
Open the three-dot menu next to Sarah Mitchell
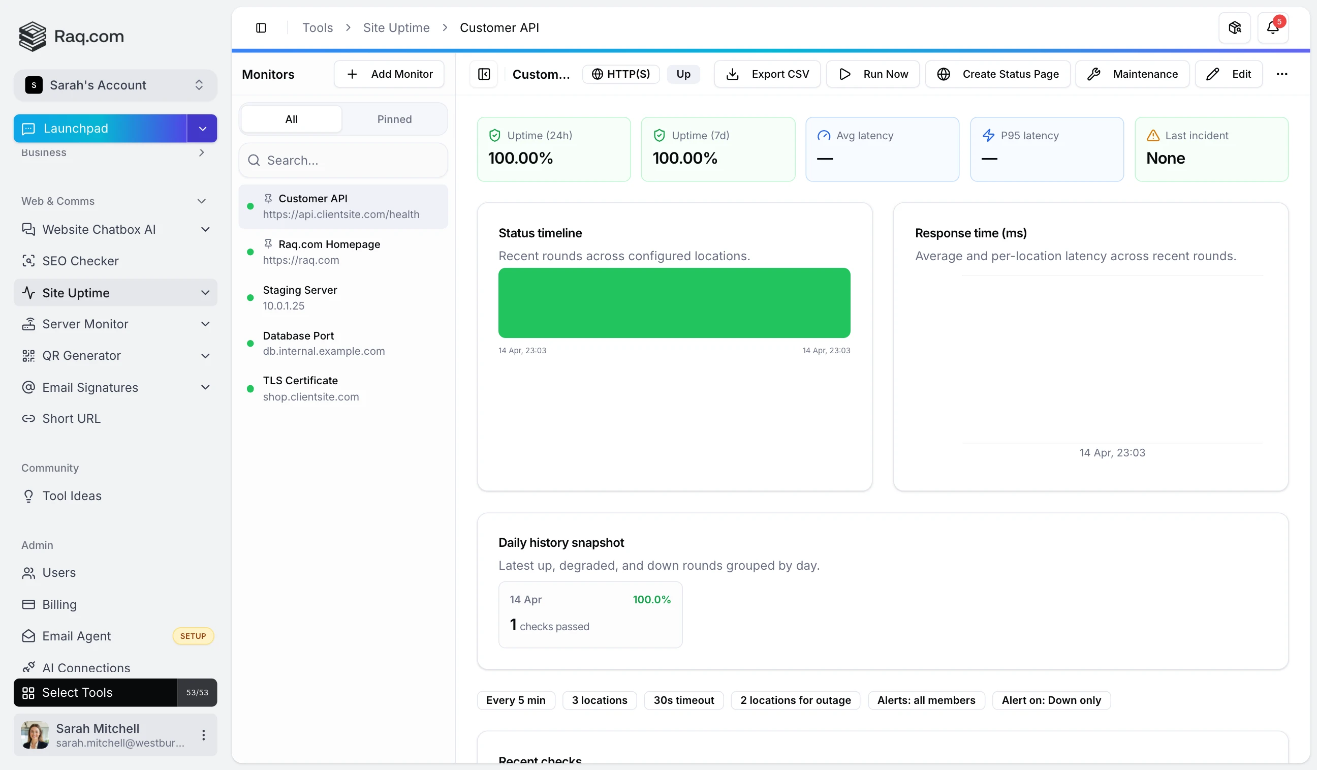(x=203, y=734)
